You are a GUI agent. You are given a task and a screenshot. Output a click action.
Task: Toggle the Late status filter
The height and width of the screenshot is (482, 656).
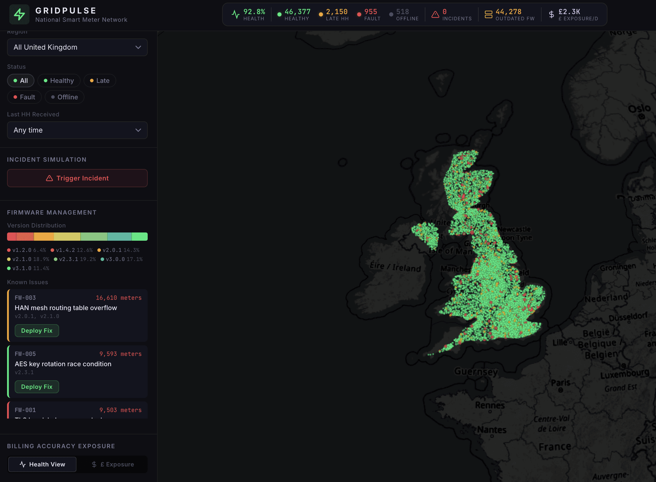100,81
